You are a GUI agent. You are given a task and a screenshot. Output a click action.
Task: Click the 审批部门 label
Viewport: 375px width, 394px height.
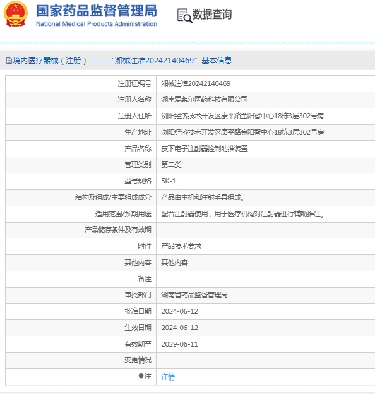138,295
